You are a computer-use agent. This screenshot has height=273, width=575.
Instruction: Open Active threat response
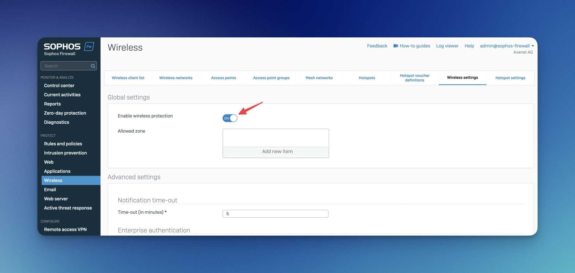tap(68, 208)
